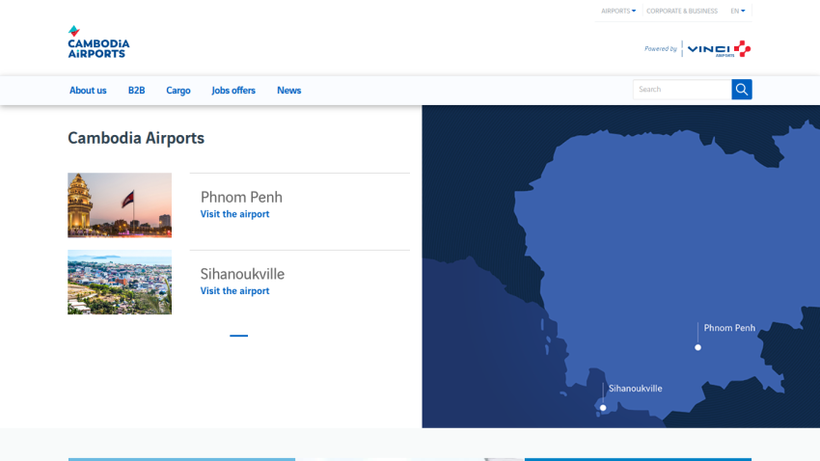The height and width of the screenshot is (461, 820).
Task: Open the AIRPORTS dropdown
Action: pos(618,11)
